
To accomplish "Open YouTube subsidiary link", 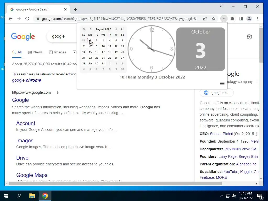I will [231, 172].
